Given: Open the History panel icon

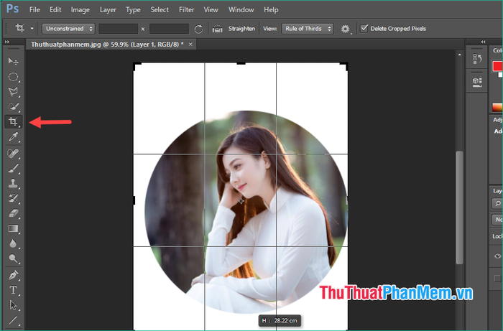Looking at the screenshot, I should click(x=477, y=59).
